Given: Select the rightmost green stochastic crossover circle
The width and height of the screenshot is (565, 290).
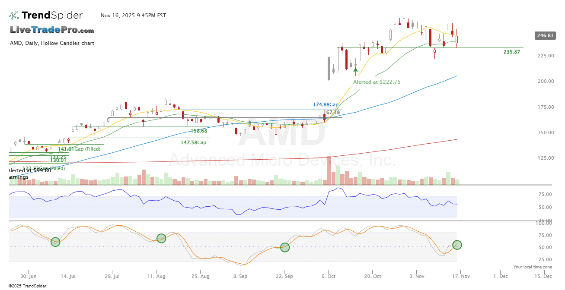Looking at the screenshot, I should (x=457, y=245).
